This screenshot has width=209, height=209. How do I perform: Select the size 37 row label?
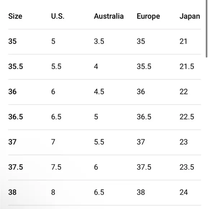(x=12, y=142)
